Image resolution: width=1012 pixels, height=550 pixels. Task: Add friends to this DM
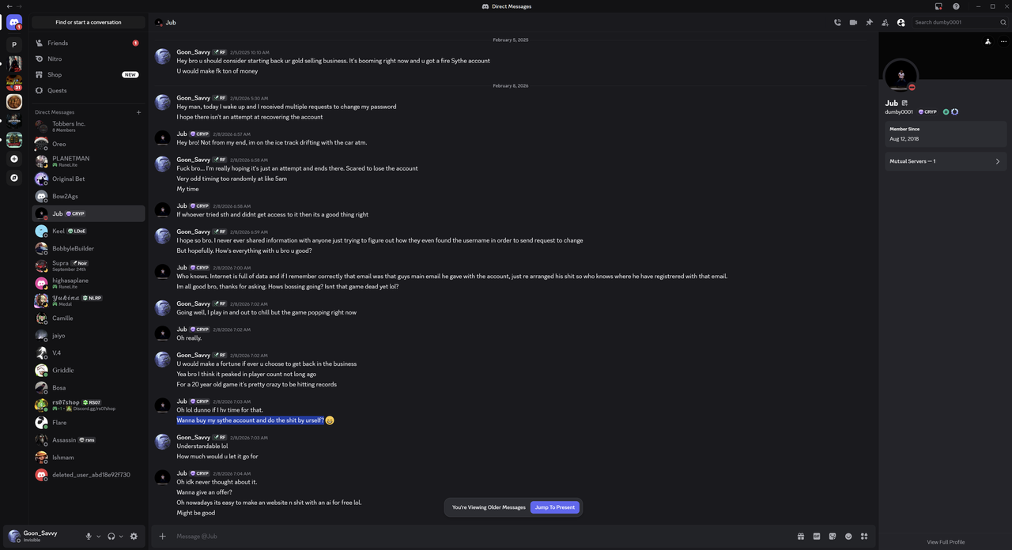[885, 22]
